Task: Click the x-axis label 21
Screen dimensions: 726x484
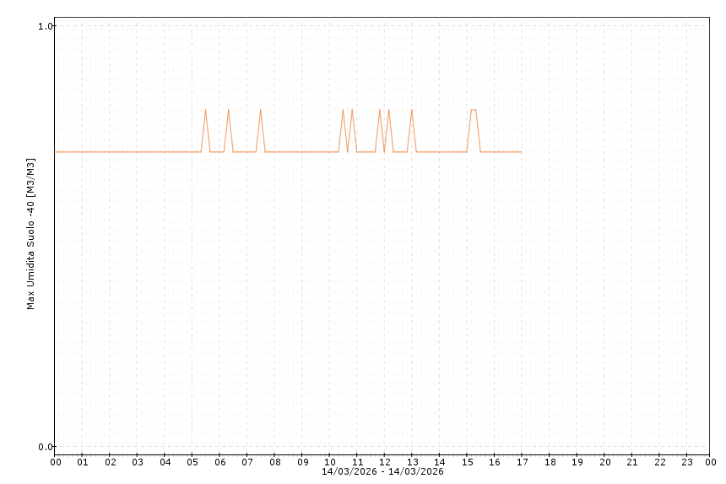Action: click(x=631, y=462)
